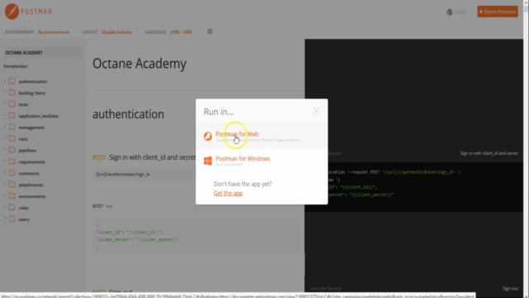
Task: Click the BODY raw label
Action: [102, 206]
